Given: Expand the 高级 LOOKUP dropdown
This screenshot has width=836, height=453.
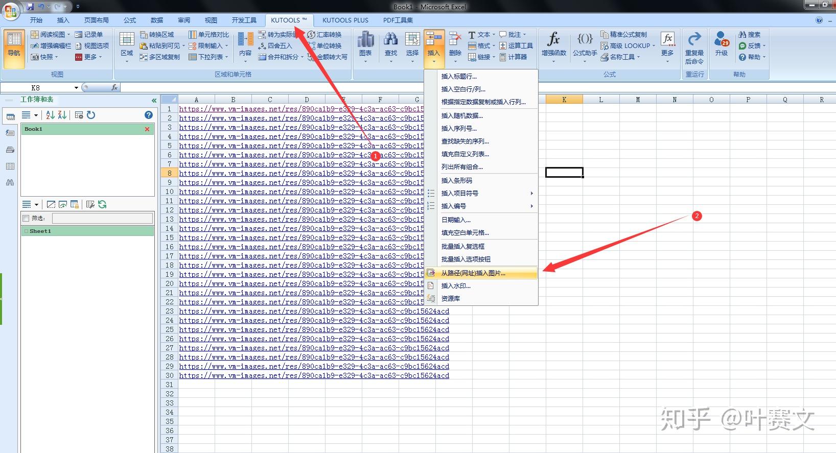Looking at the screenshot, I should pyautogui.click(x=654, y=45).
